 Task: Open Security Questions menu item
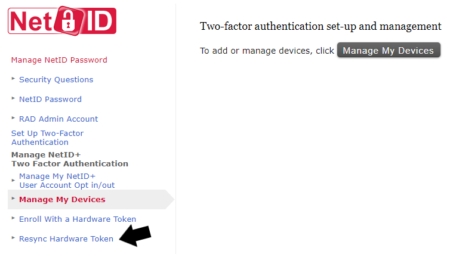pyautogui.click(x=56, y=79)
